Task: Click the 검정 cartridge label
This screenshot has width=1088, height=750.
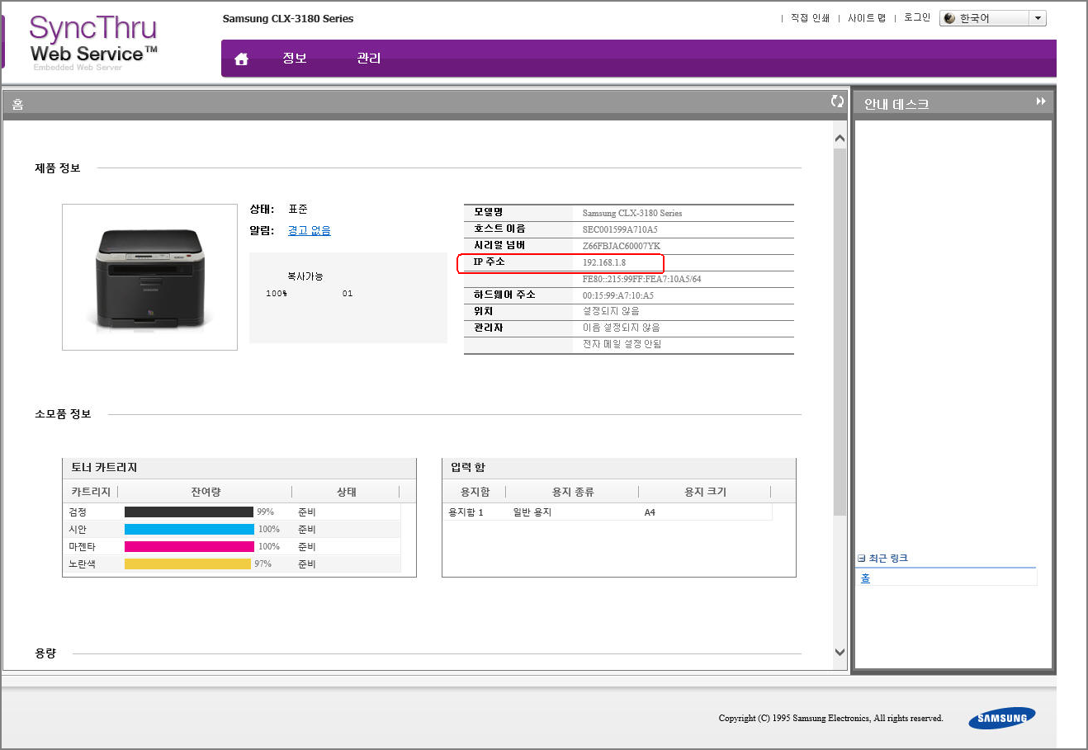Action: pyautogui.click(x=78, y=512)
